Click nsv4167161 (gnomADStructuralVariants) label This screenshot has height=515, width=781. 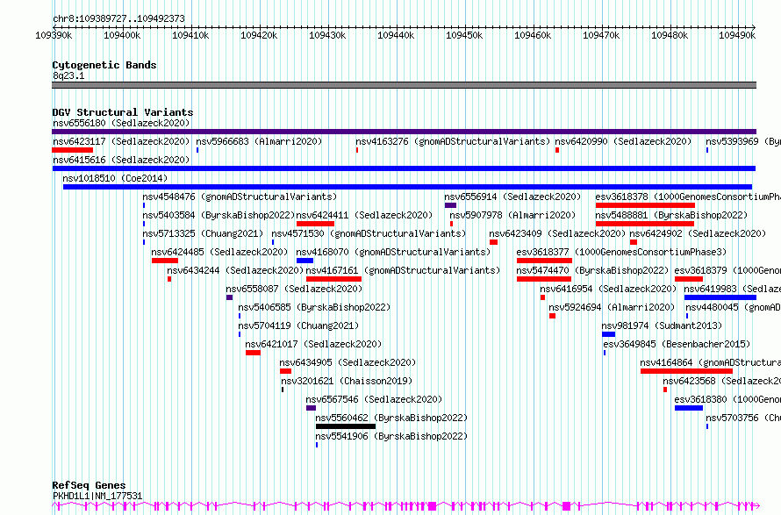point(403,270)
